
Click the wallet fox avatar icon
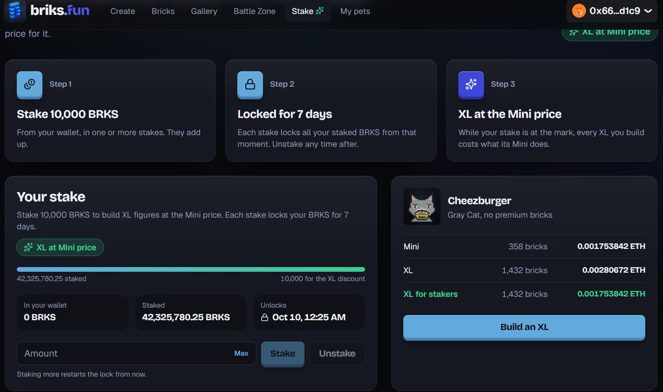[x=579, y=11]
